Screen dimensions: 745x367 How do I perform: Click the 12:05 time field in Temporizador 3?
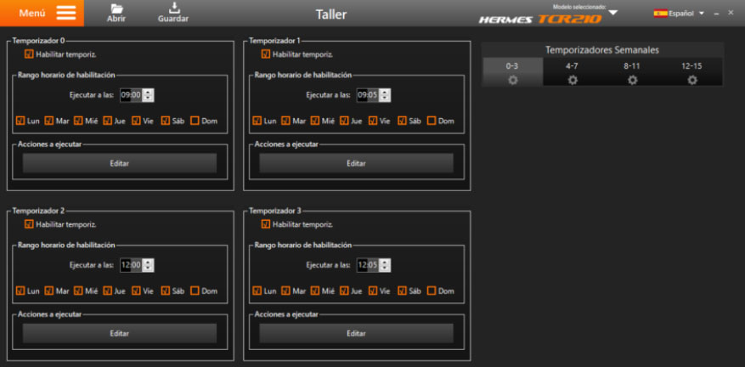(367, 265)
